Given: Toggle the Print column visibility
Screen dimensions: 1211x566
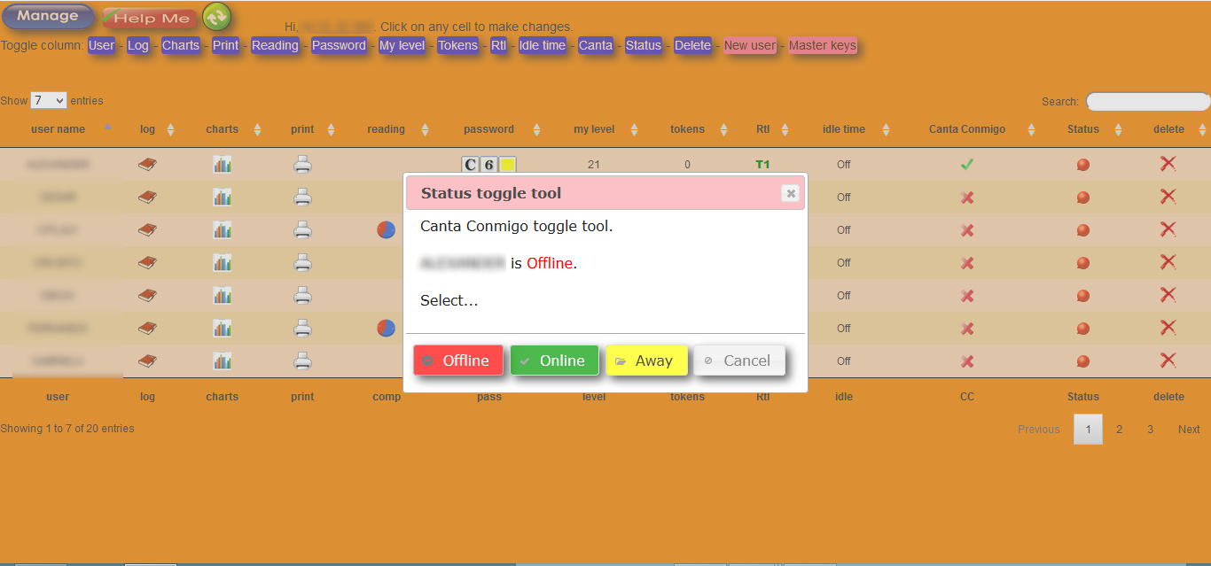Looking at the screenshot, I should 226,45.
